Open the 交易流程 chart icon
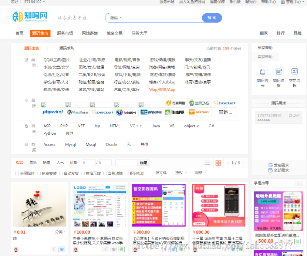Viewport: 307px width, 256px height. point(294,71)
